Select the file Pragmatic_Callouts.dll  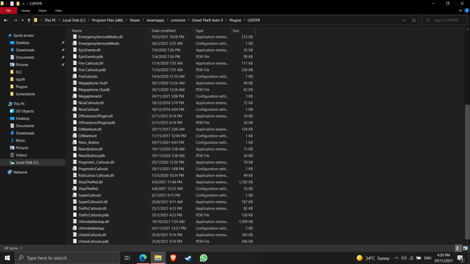click(96, 162)
